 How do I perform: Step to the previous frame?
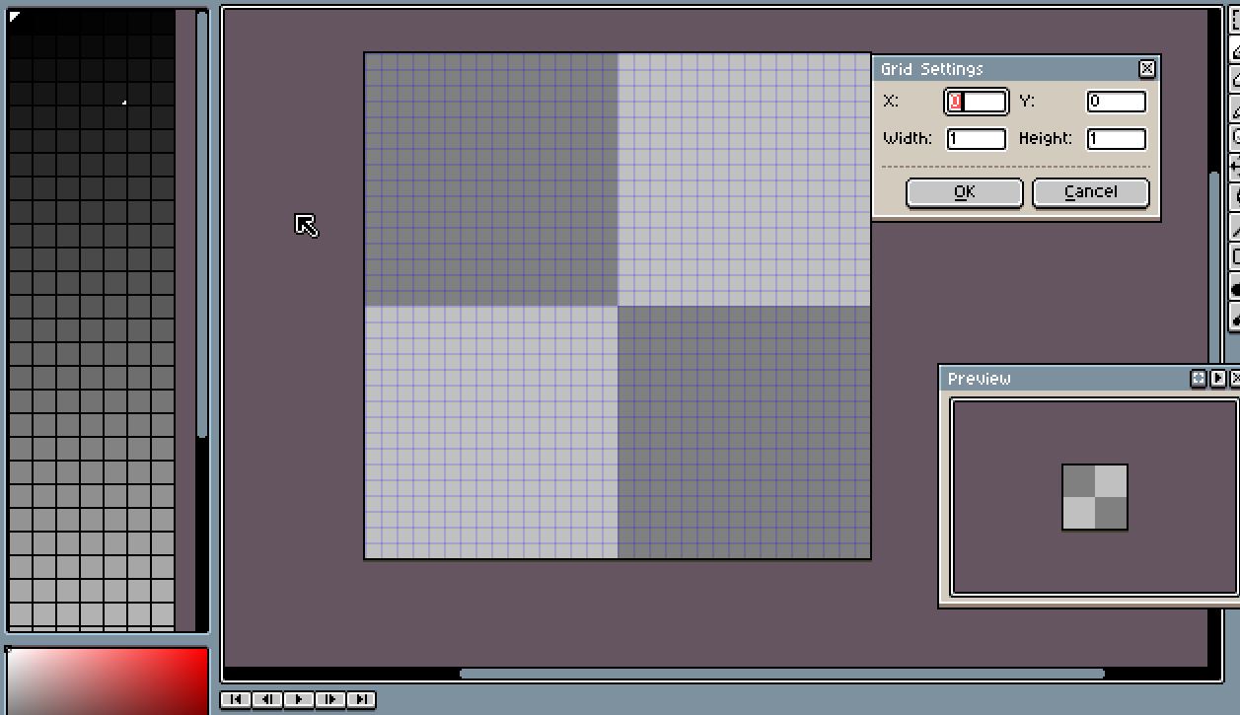pyautogui.click(x=266, y=699)
